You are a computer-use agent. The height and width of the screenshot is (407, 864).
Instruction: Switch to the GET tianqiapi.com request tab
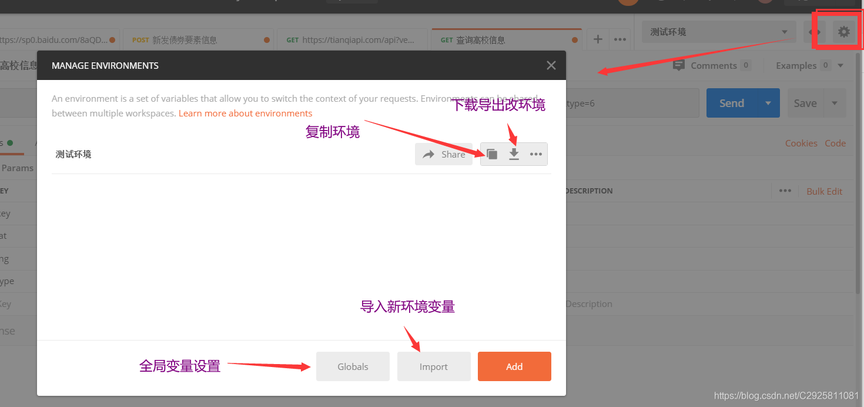(x=353, y=39)
